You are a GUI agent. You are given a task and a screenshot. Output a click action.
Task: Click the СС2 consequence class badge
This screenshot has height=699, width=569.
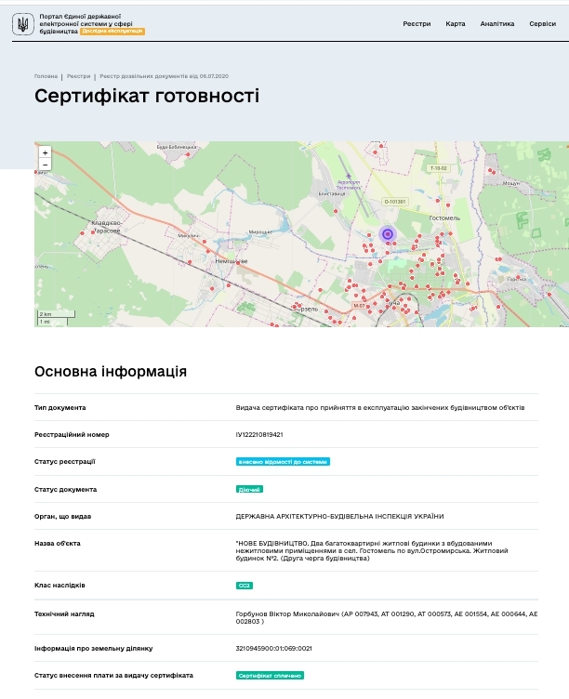[x=245, y=586]
